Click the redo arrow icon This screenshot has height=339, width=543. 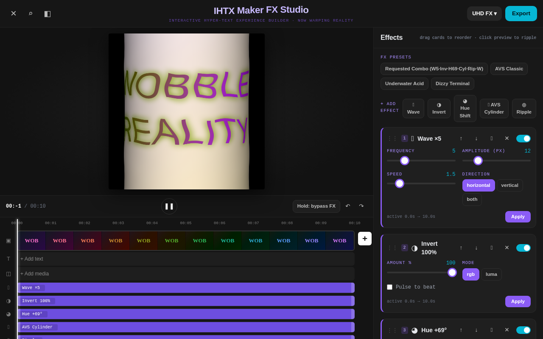361,206
